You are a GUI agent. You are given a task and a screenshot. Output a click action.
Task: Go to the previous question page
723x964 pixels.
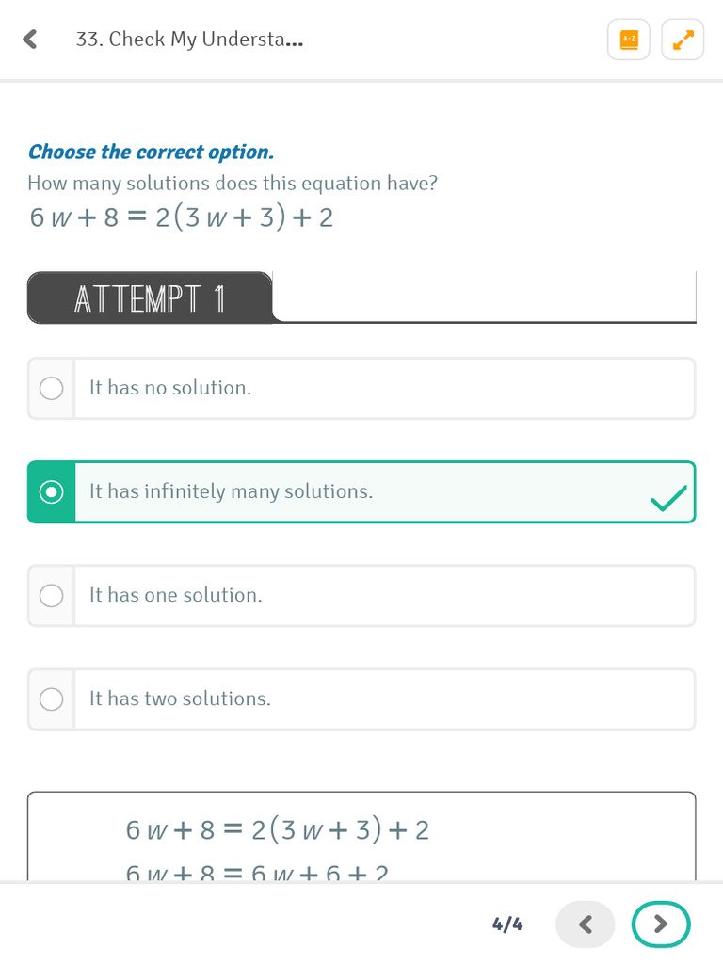585,924
